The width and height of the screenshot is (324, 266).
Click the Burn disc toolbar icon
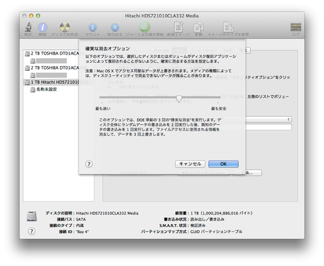coord(65,28)
